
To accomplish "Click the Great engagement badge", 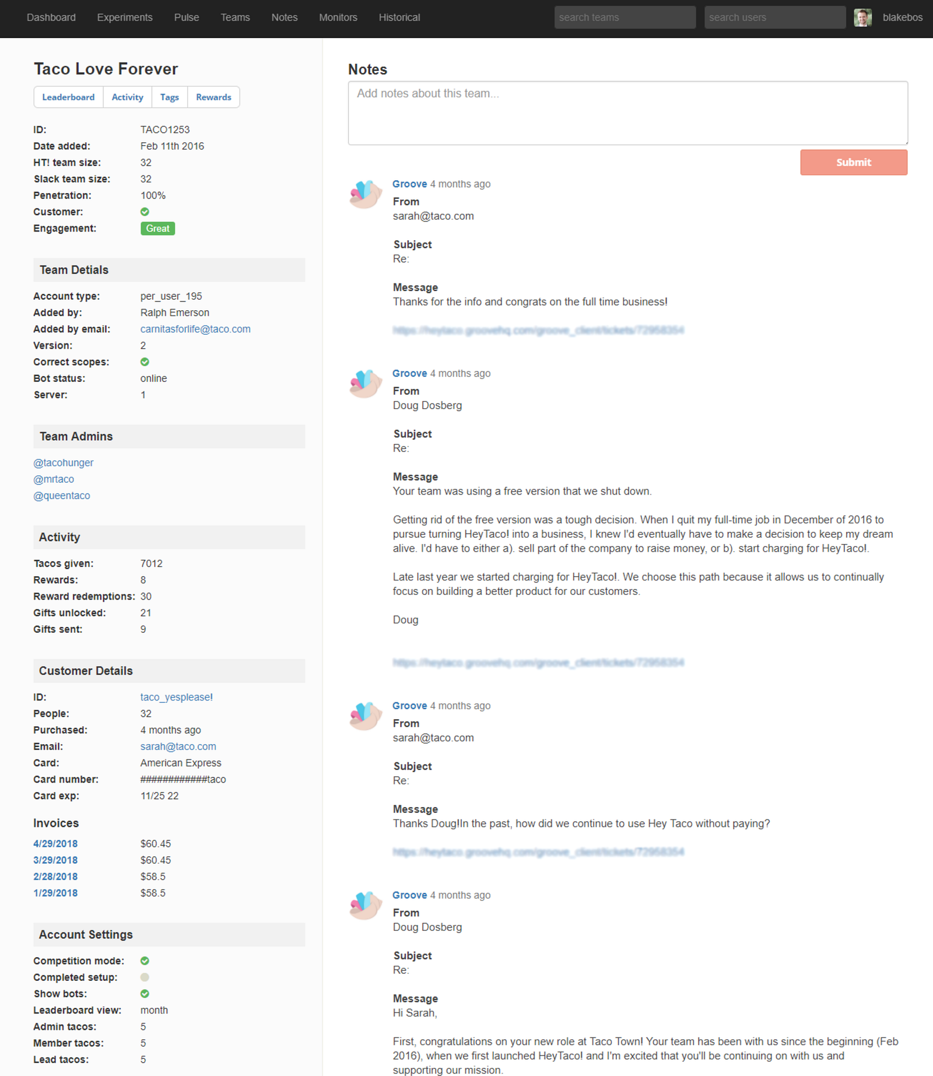I will point(157,229).
